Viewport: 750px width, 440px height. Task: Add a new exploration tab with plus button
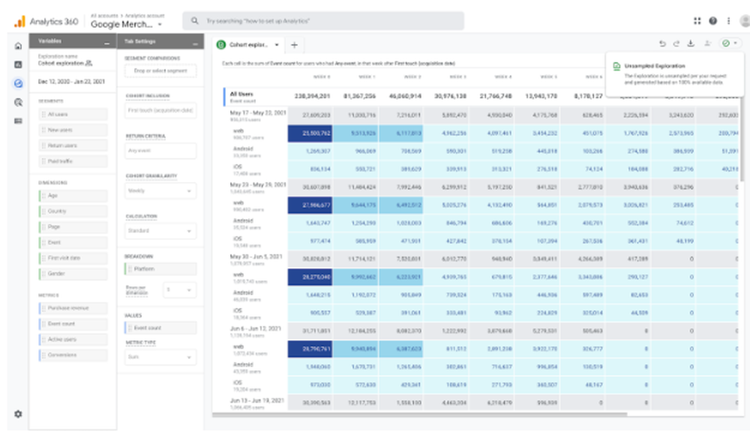(295, 44)
